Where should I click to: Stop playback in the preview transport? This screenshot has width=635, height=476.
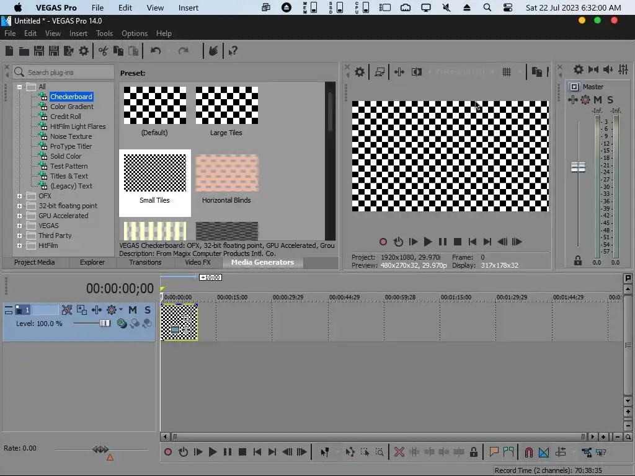(x=458, y=242)
